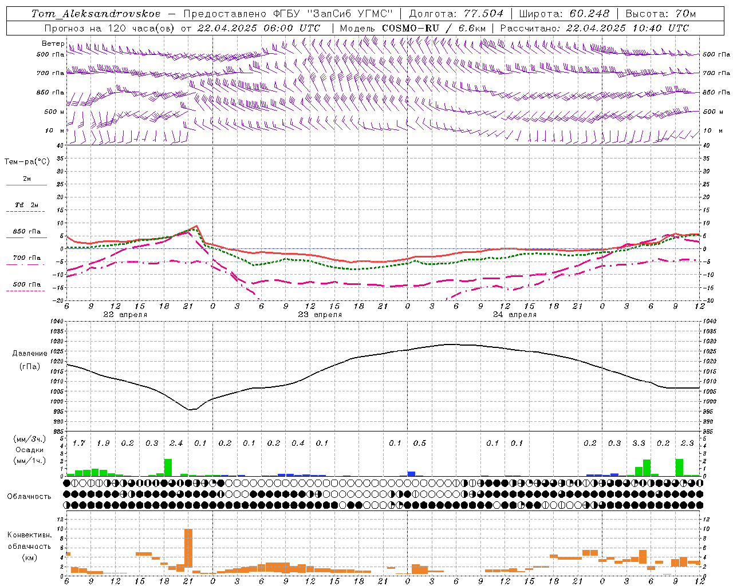
Task: Click the precipitation value 0.5
Action: 419,443
